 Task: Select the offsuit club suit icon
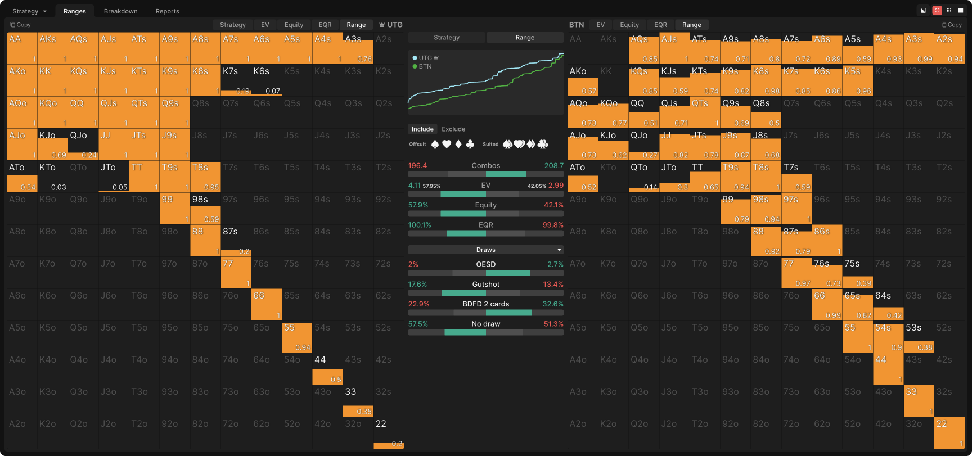(x=470, y=145)
